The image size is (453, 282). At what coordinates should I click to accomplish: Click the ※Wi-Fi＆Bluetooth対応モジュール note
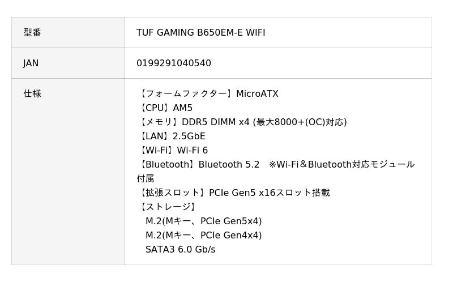(x=341, y=165)
